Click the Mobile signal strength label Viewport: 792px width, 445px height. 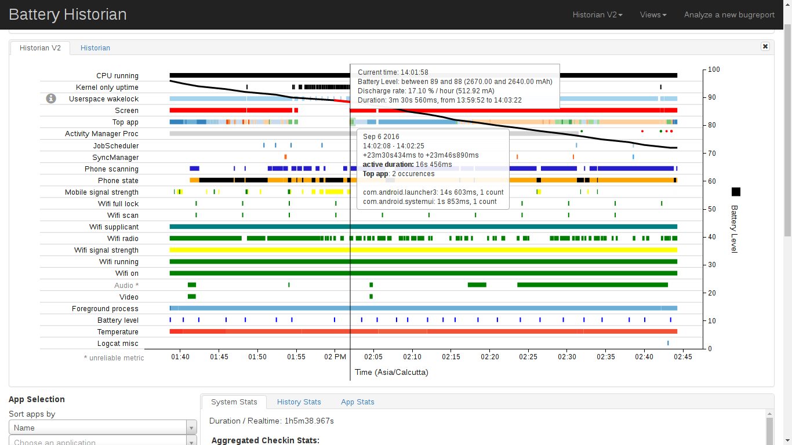pyautogui.click(x=101, y=192)
